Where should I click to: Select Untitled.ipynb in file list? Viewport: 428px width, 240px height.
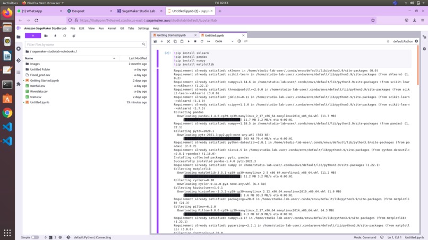click(85, 102)
